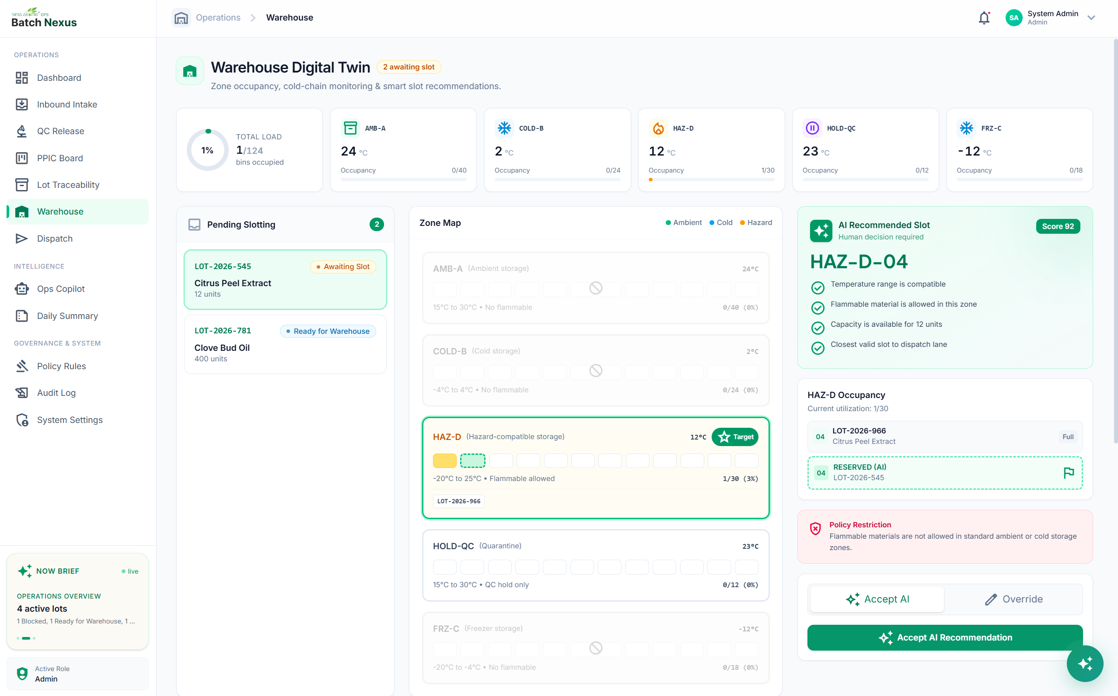The image size is (1118, 696).
Task: Click AMB-A archive box icon
Action: click(350, 128)
